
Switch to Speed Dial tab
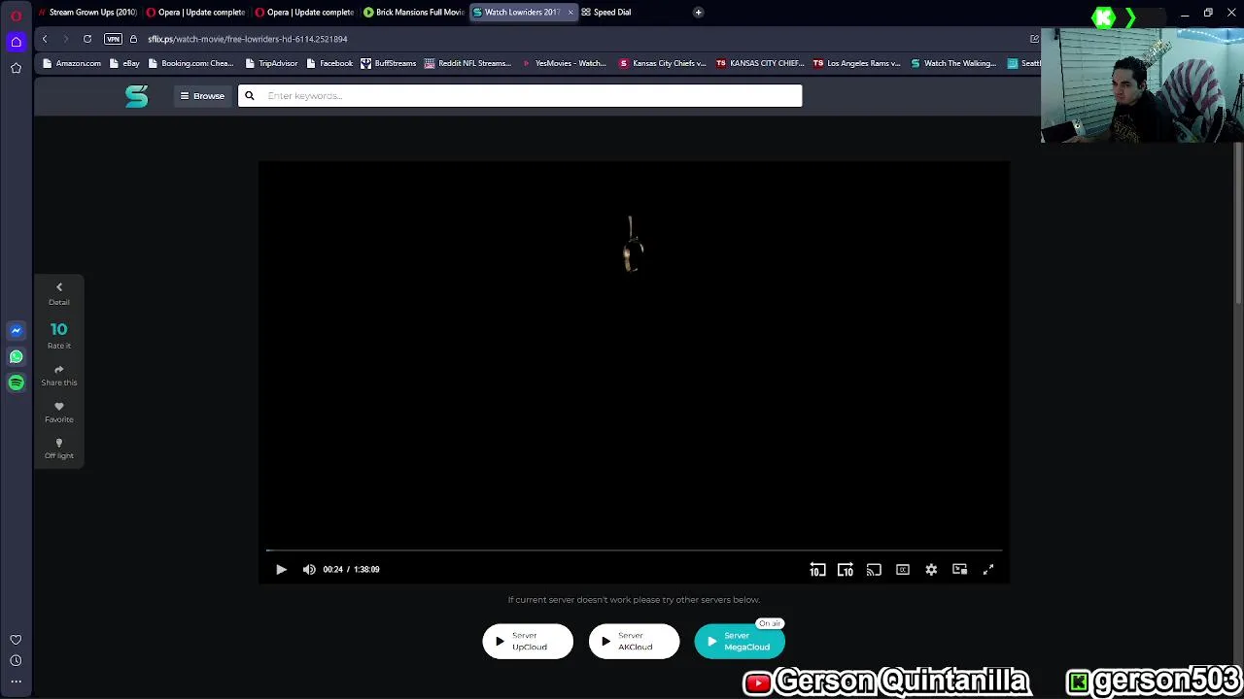click(x=612, y=13)
